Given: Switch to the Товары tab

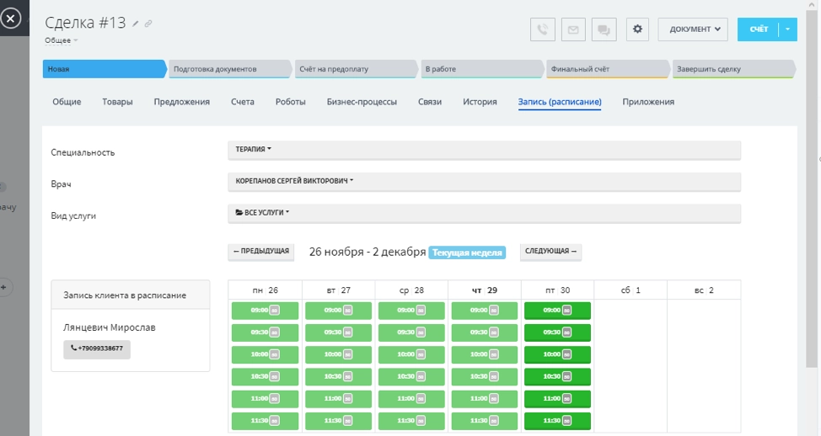Looking at the screenshot, I should (x=117, y=102).
